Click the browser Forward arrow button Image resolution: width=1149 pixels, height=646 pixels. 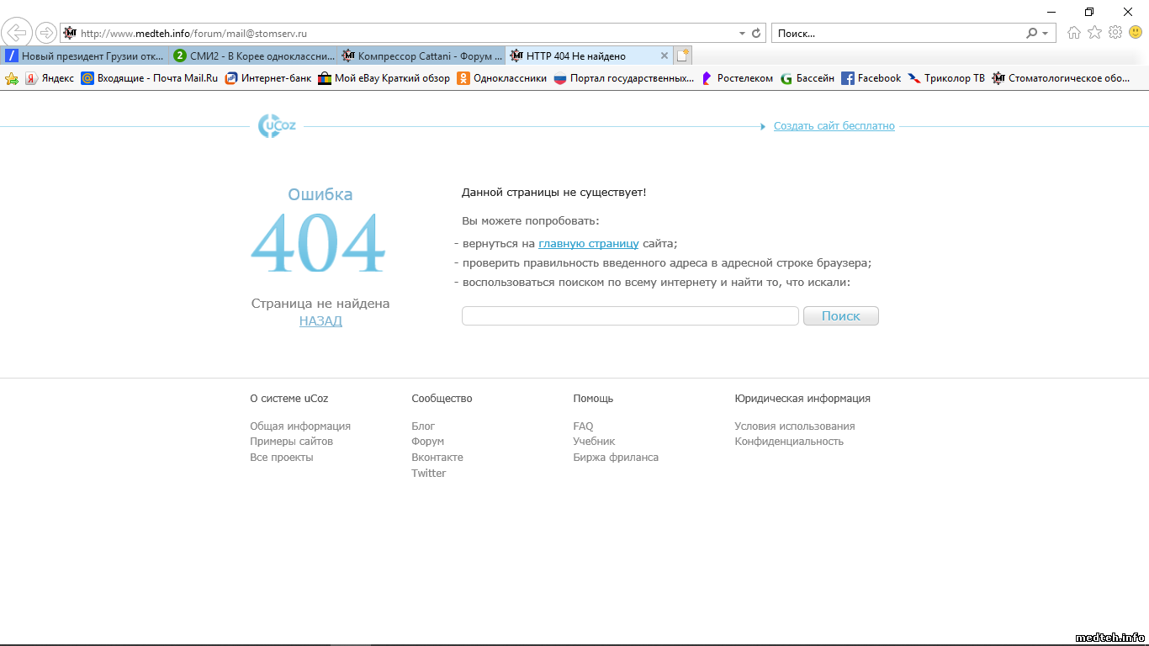pyautogui.click(x=45, y=33)
